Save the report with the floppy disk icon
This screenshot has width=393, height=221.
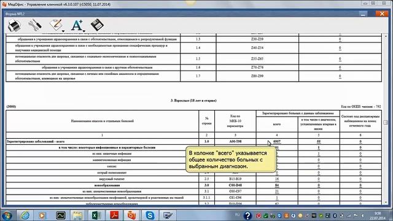97,25
